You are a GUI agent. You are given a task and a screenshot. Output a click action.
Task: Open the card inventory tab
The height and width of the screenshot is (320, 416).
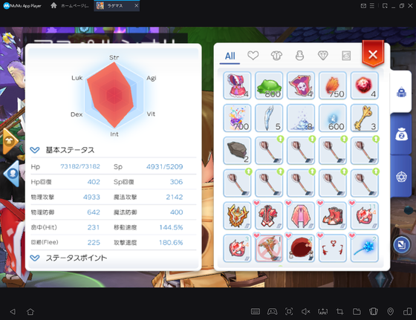[346, 56]
